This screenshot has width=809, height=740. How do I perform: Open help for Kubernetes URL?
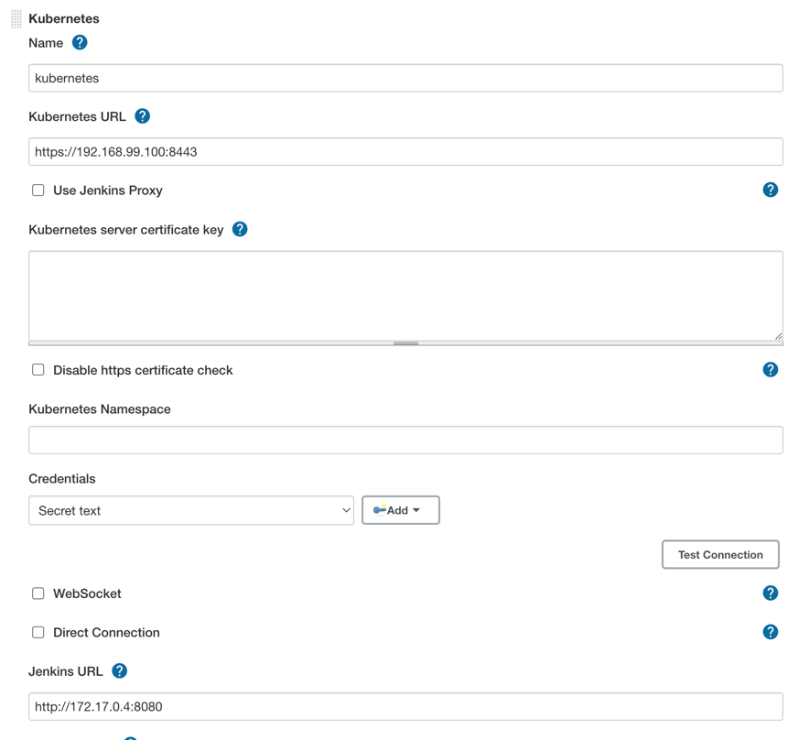click(143, 116)
